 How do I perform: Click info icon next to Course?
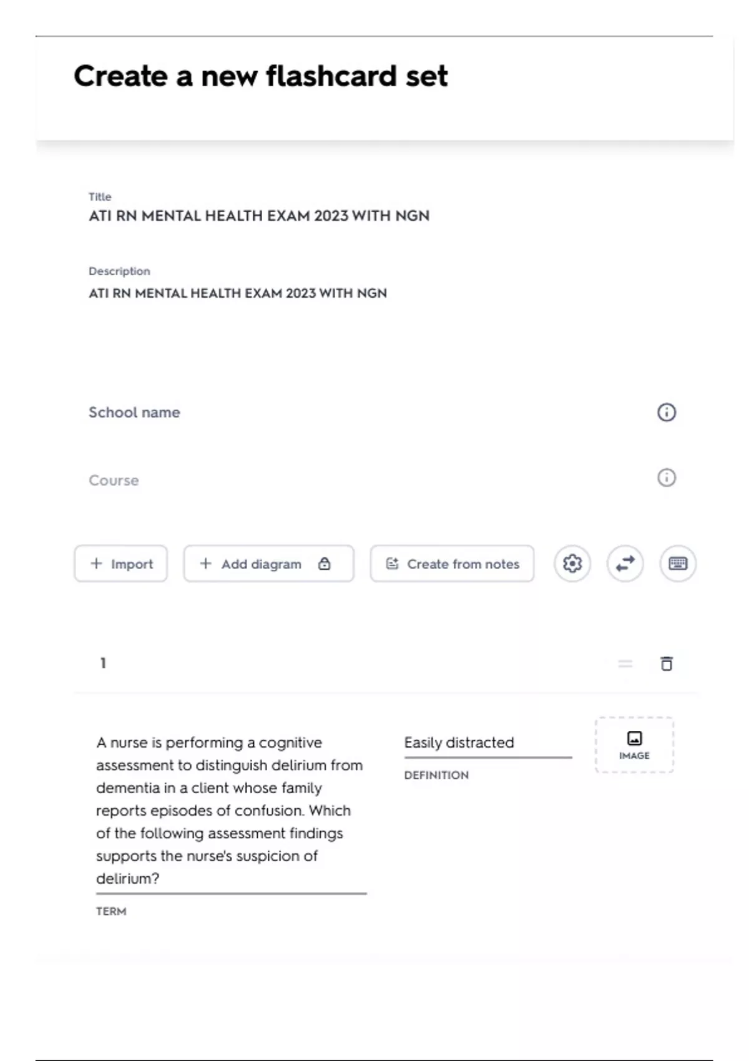pos(667,478)
